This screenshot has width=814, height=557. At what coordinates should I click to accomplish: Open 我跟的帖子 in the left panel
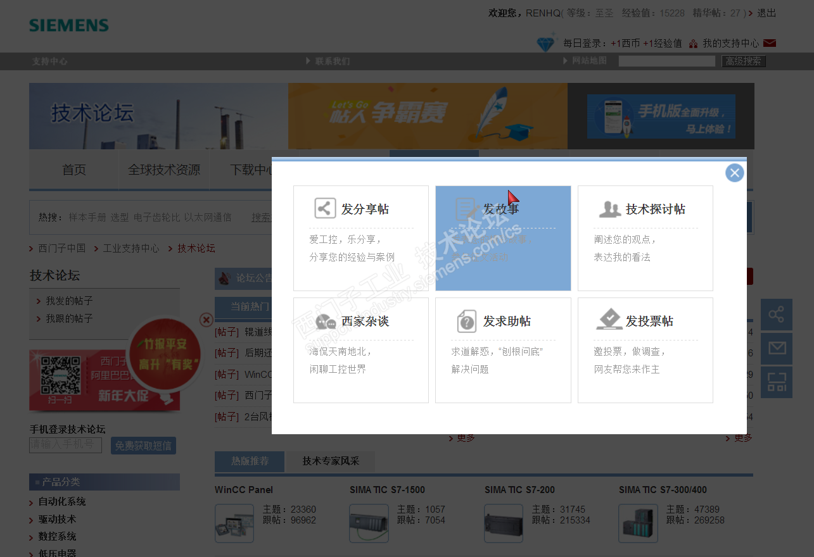pos(69,318)
